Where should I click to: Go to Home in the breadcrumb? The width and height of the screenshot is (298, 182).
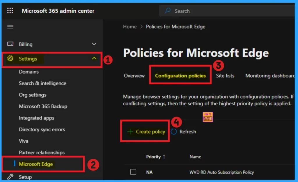pos(130,26)
